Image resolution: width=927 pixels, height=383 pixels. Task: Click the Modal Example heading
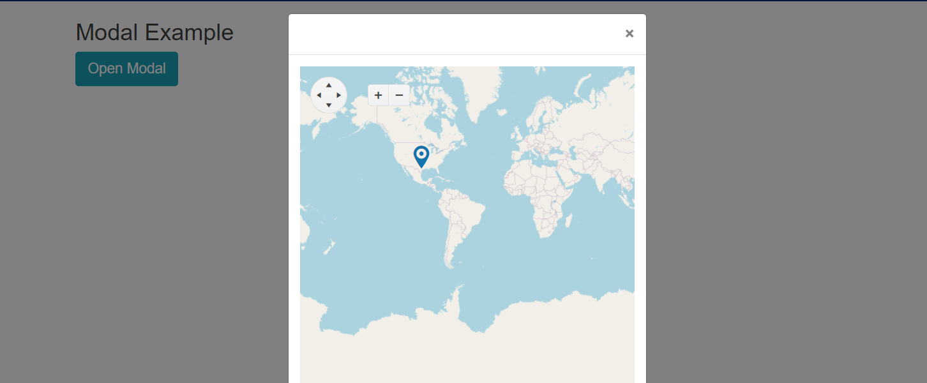click(154, 32)
